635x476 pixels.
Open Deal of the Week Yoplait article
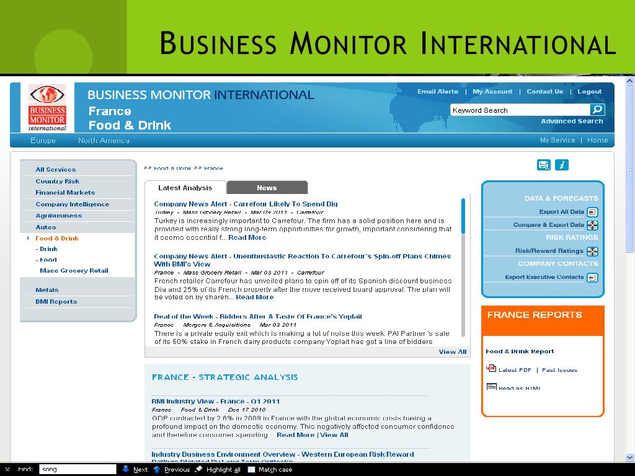pos(258,317)
